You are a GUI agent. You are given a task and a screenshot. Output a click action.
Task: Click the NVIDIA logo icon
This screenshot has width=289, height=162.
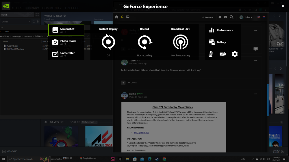6,6
